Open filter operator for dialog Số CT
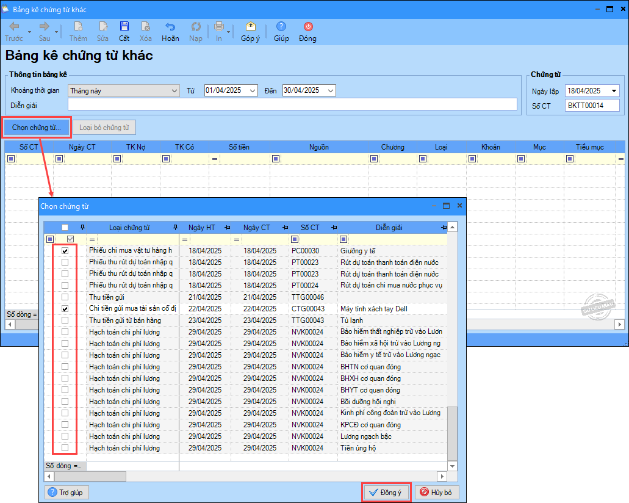The height and width of the screenshot is (503, 629). 295,240
